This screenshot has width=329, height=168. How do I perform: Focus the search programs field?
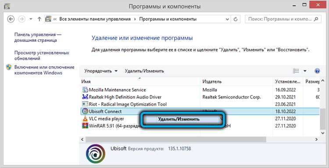[x=283, y=19]
